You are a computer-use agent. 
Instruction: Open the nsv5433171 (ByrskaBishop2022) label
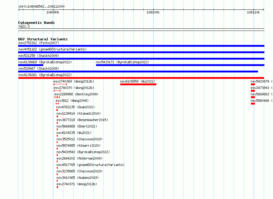point(122,62)
